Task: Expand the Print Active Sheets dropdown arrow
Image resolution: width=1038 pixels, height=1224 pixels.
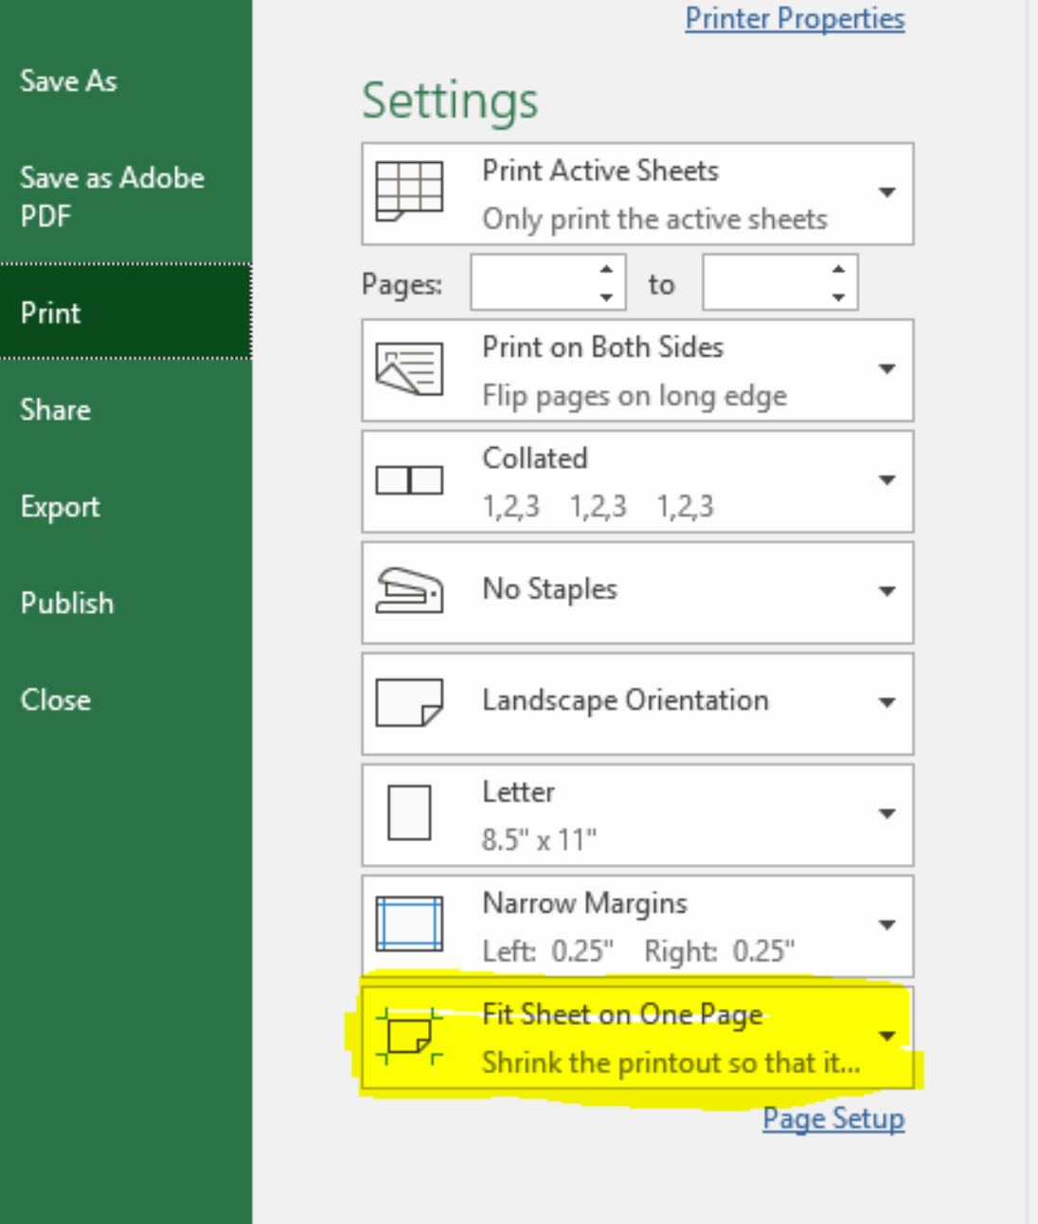Action: point(886,192)
